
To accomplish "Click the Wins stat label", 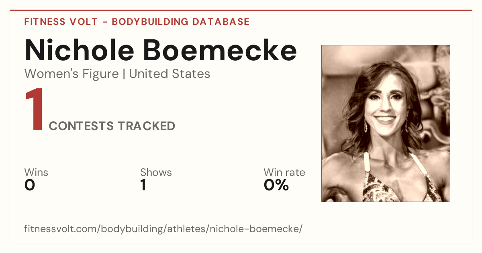I will click(36, 173).
